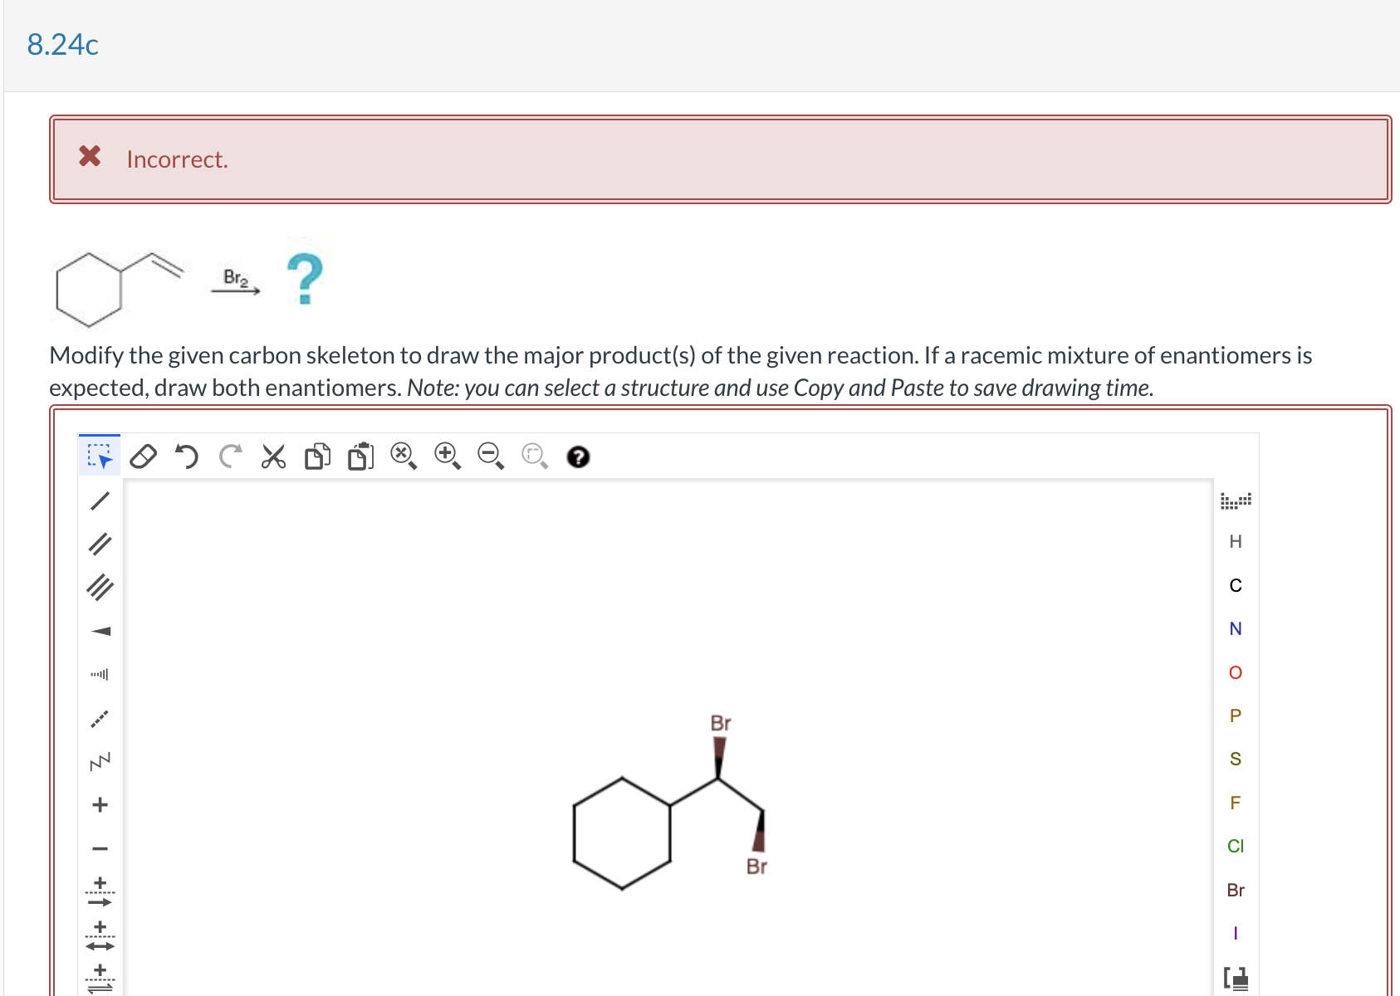1400x996 pixels.
Task: Undo the last drawing action
Action: click(187, 456)
